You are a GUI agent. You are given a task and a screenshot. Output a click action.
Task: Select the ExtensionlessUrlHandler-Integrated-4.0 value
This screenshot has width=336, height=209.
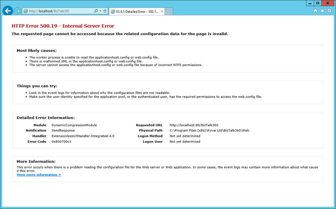(x=83, y=136)
